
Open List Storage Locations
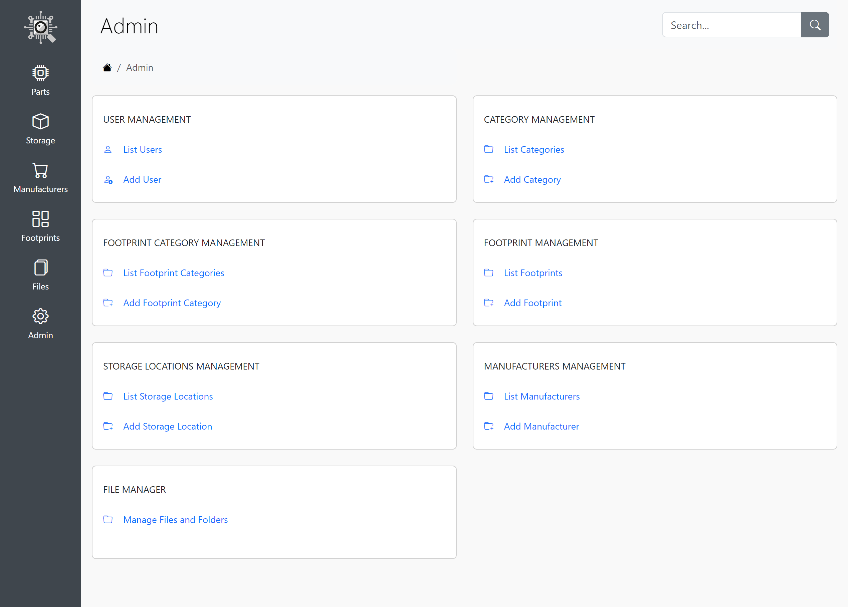pyautogui.click(x=168, y=396)
